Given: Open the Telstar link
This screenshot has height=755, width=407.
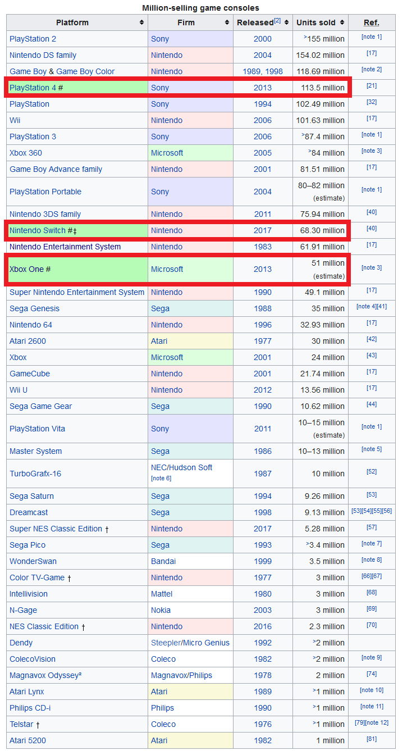Looking at the screenshot, I should [21, 724].
